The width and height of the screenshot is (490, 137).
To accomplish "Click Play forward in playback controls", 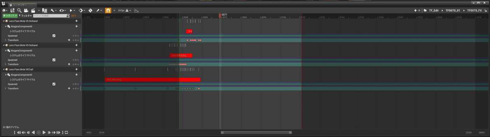I will tap(44, 132).
